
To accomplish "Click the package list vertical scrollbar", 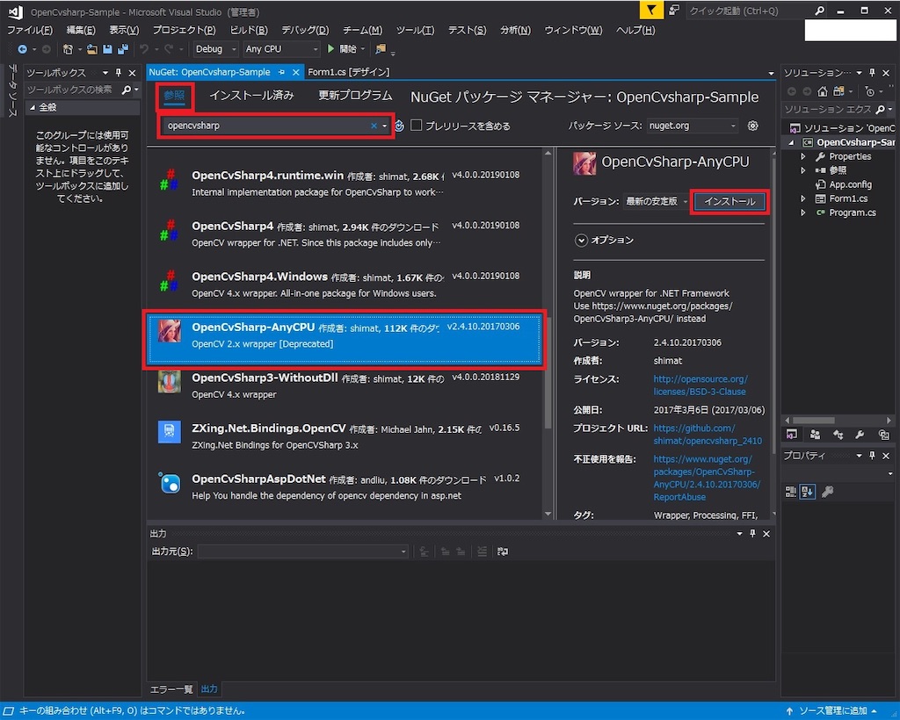I will click(x=548, y=371).
